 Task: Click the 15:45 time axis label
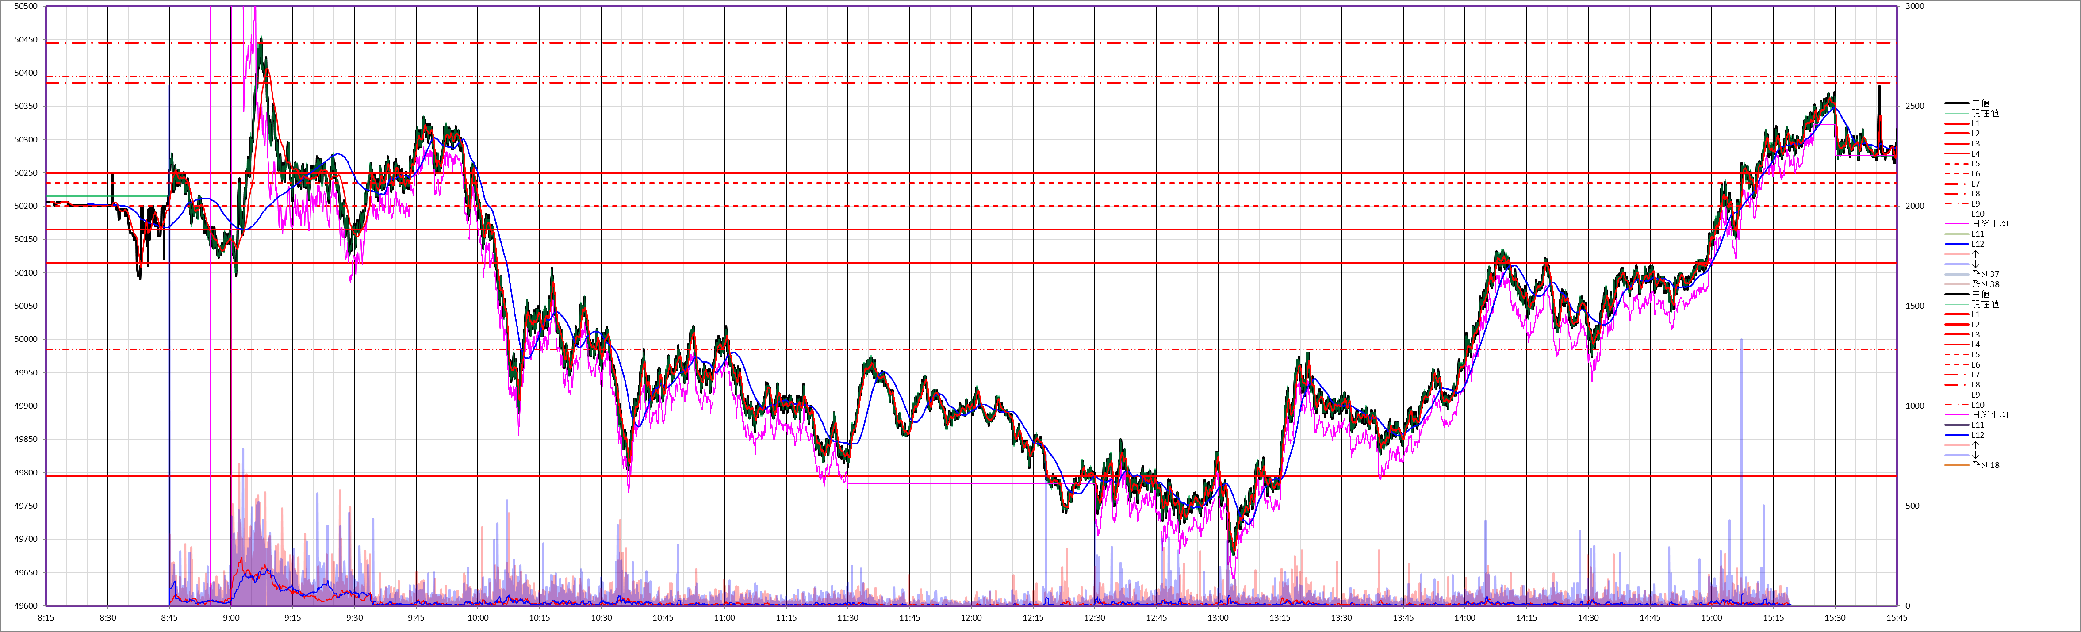(x=1897, y=618)
